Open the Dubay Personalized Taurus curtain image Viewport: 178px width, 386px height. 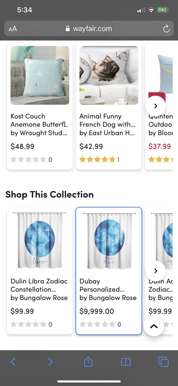coord(109,240)
